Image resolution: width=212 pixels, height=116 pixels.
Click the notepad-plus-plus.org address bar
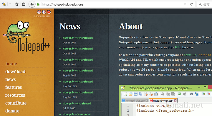coord(112,4)
